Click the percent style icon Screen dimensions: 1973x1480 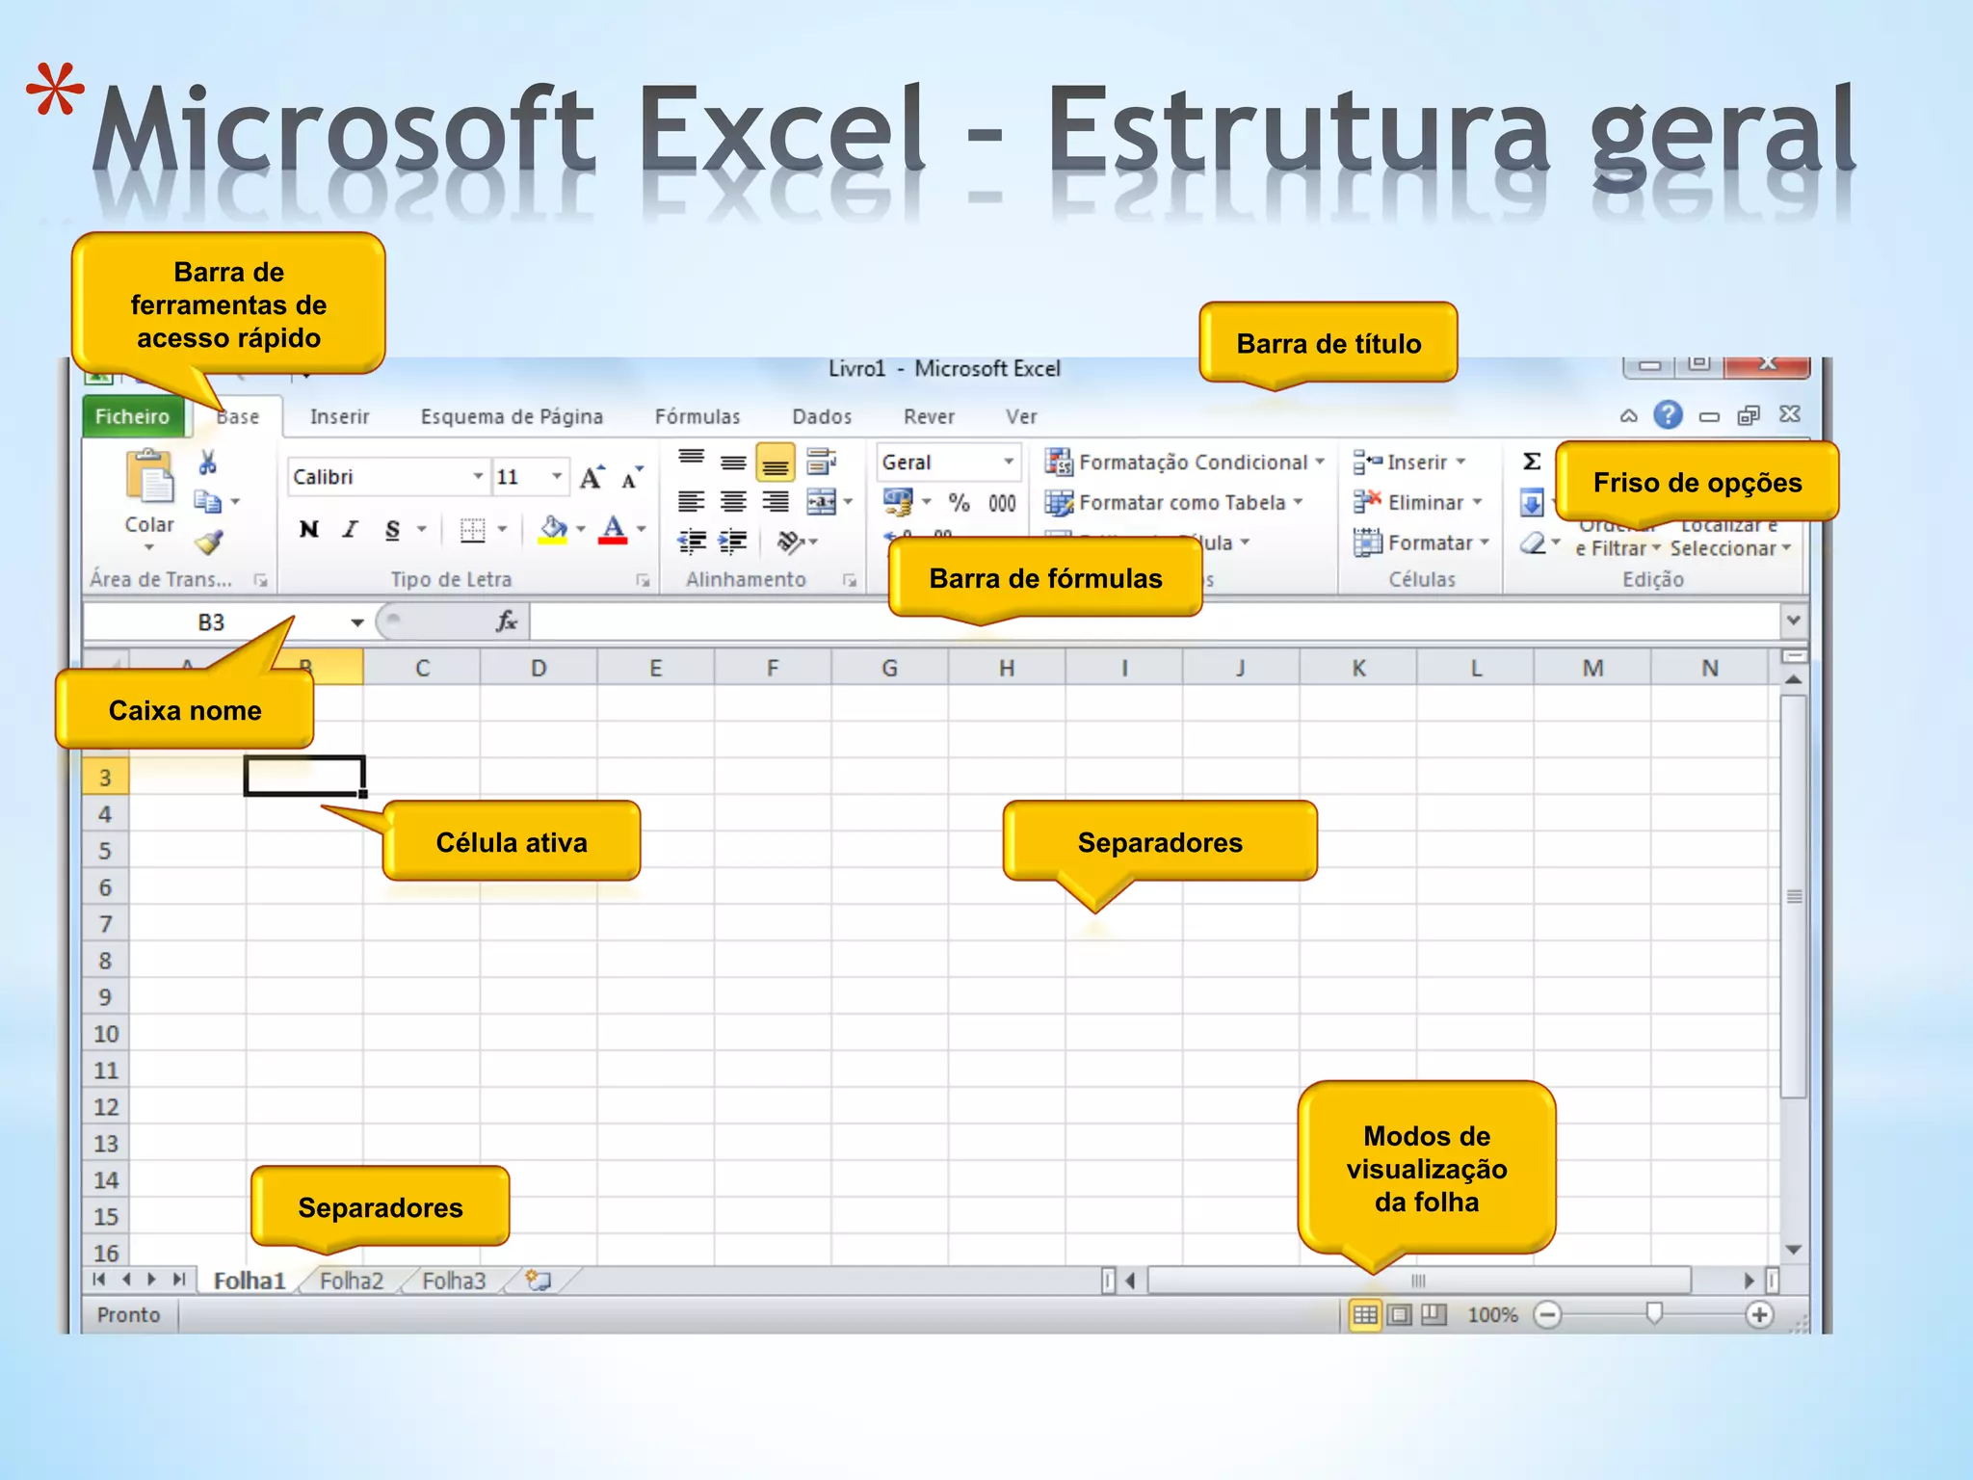pos(959,502)
